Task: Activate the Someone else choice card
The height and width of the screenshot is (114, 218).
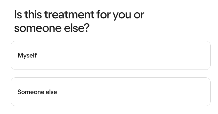Action: pyautogui.click(x=111, y=92)
